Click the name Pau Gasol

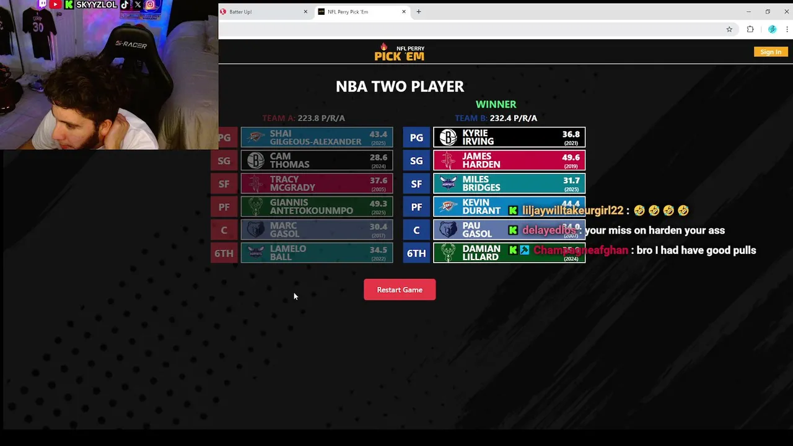[x=476, y=230]
